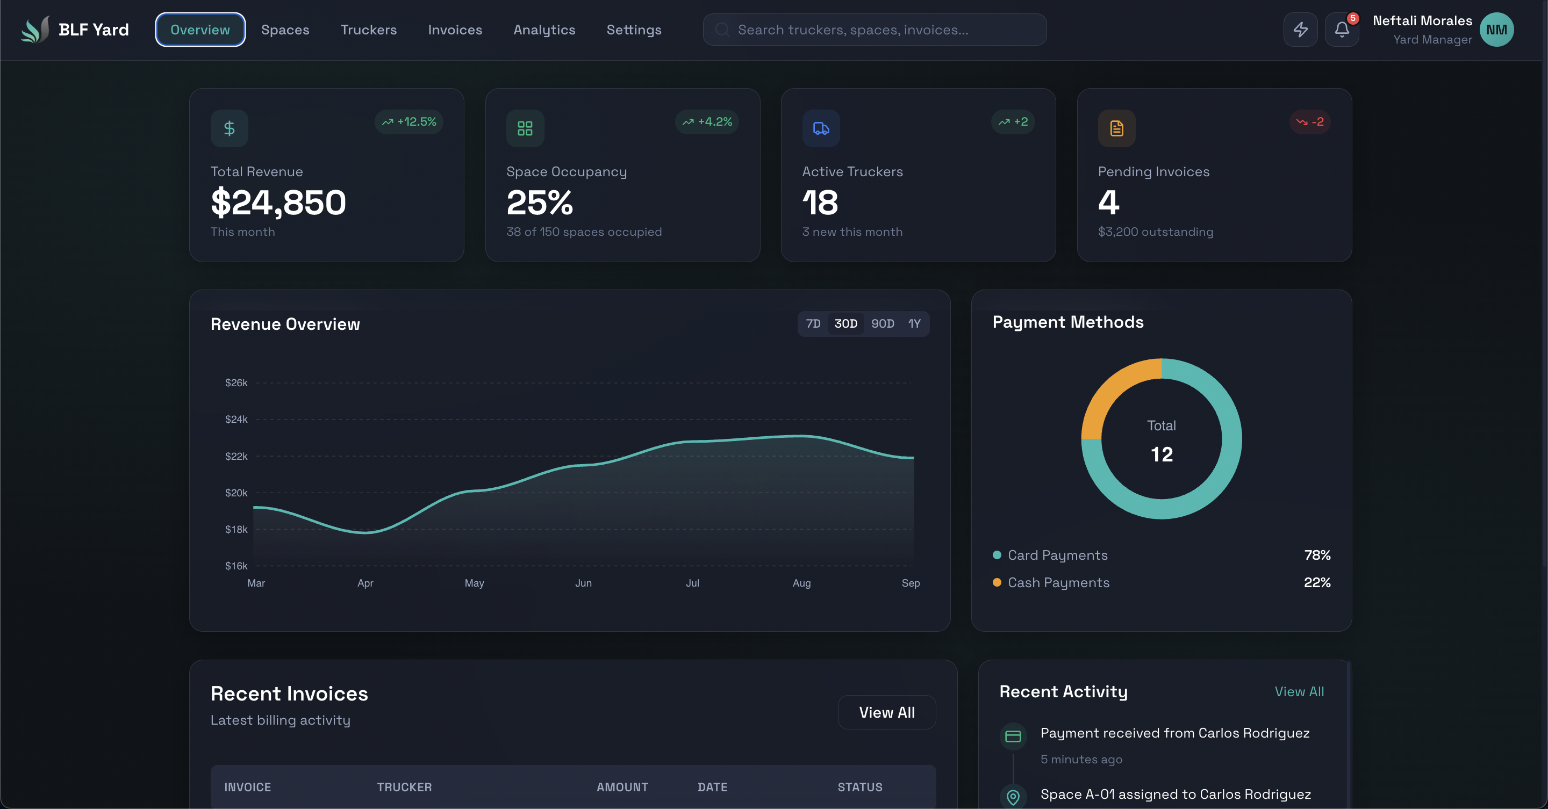Open the NM profile avatar menu
Image resolution: width=1548 pixels, height=809 pixels.
click(x=1497, y=29)
